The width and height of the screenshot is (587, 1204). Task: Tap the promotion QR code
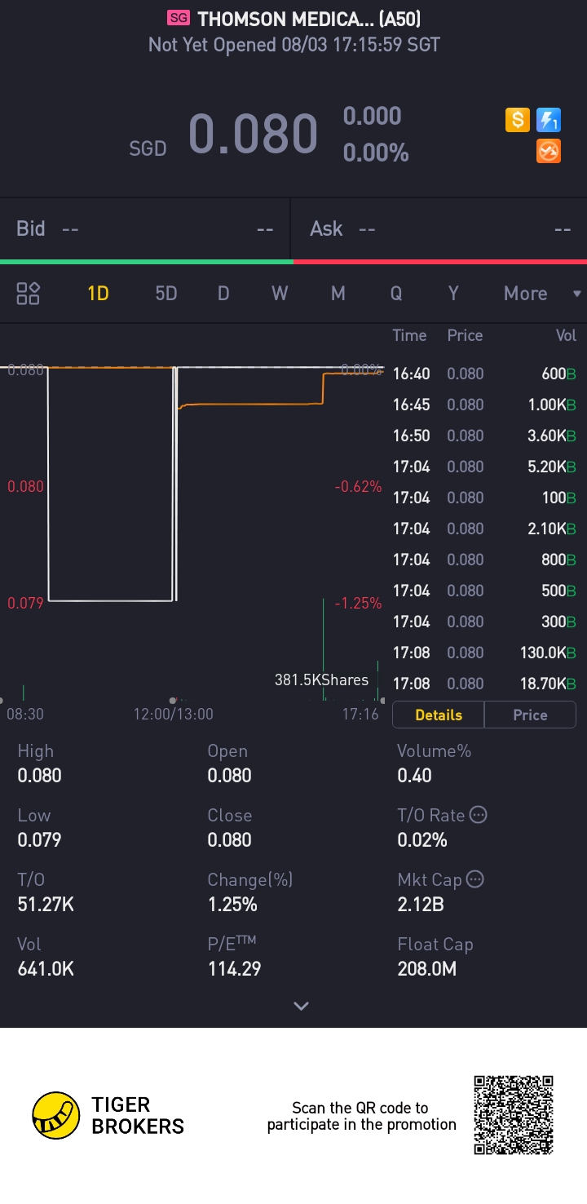tap(514, 1115)
